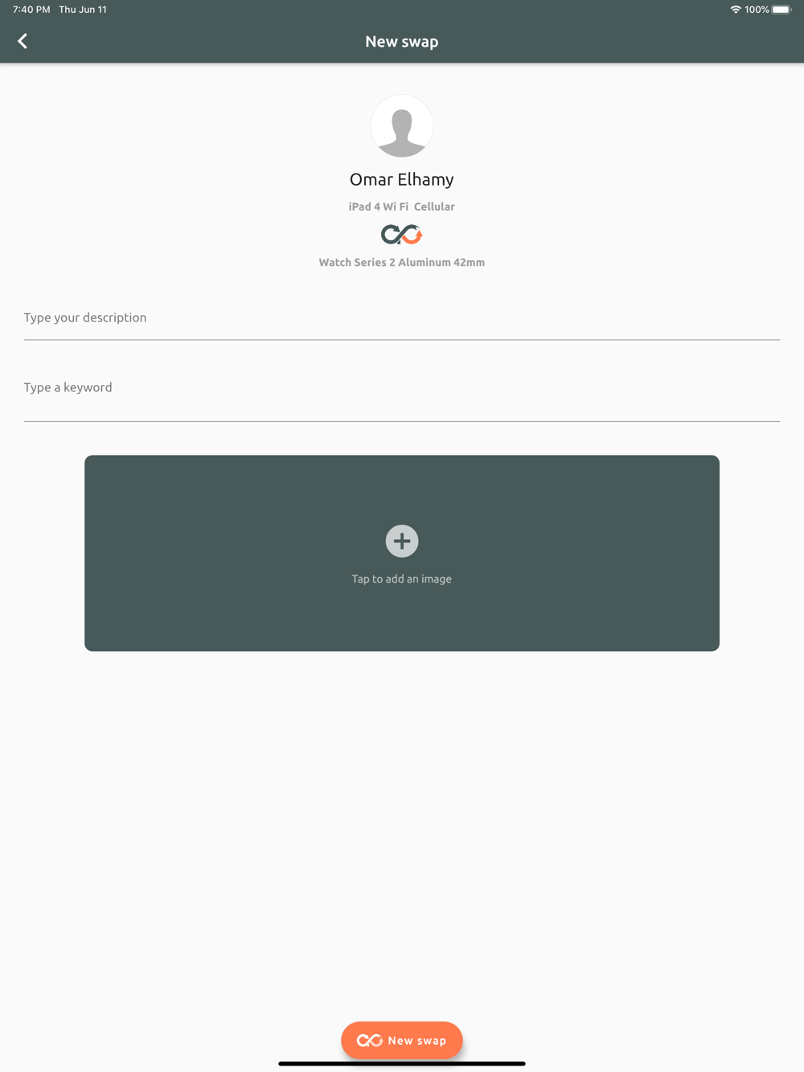Viewport: 804px width, 1072px height.
Task: Go back using the header arrow
Action: (23, 41)
